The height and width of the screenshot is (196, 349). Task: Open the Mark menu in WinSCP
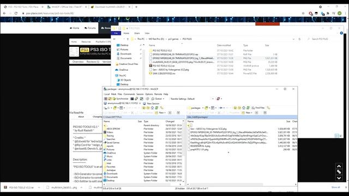tap(113, 94)
